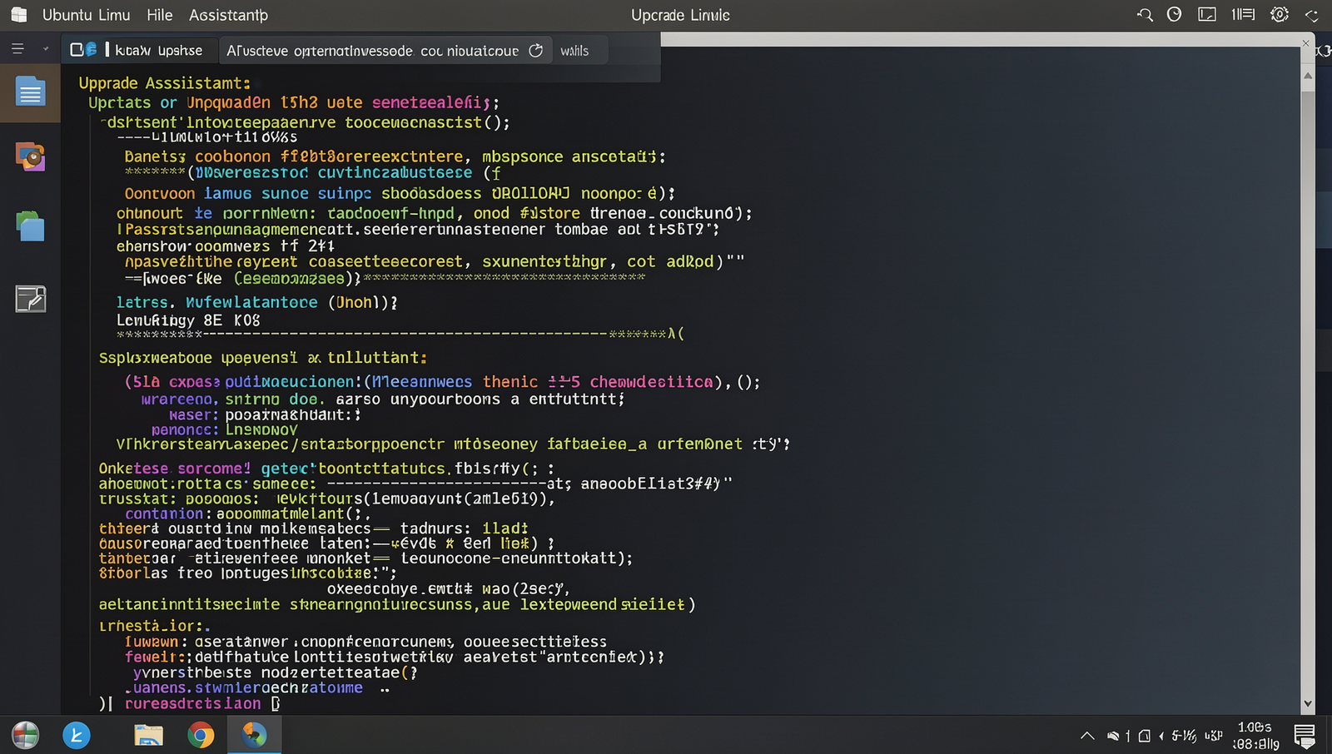Open the Start button on taskbar
1332x754 pixels.
(x=25, y=735)
